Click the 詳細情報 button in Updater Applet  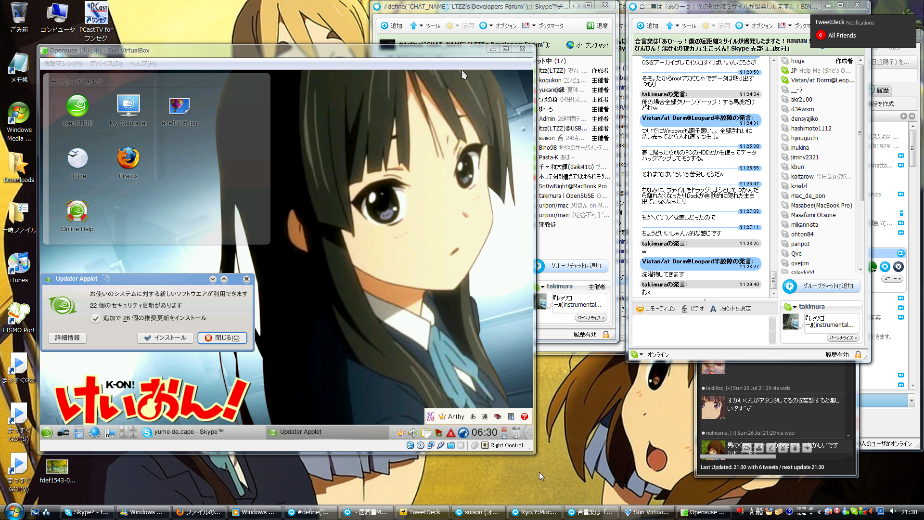point(67,338)
